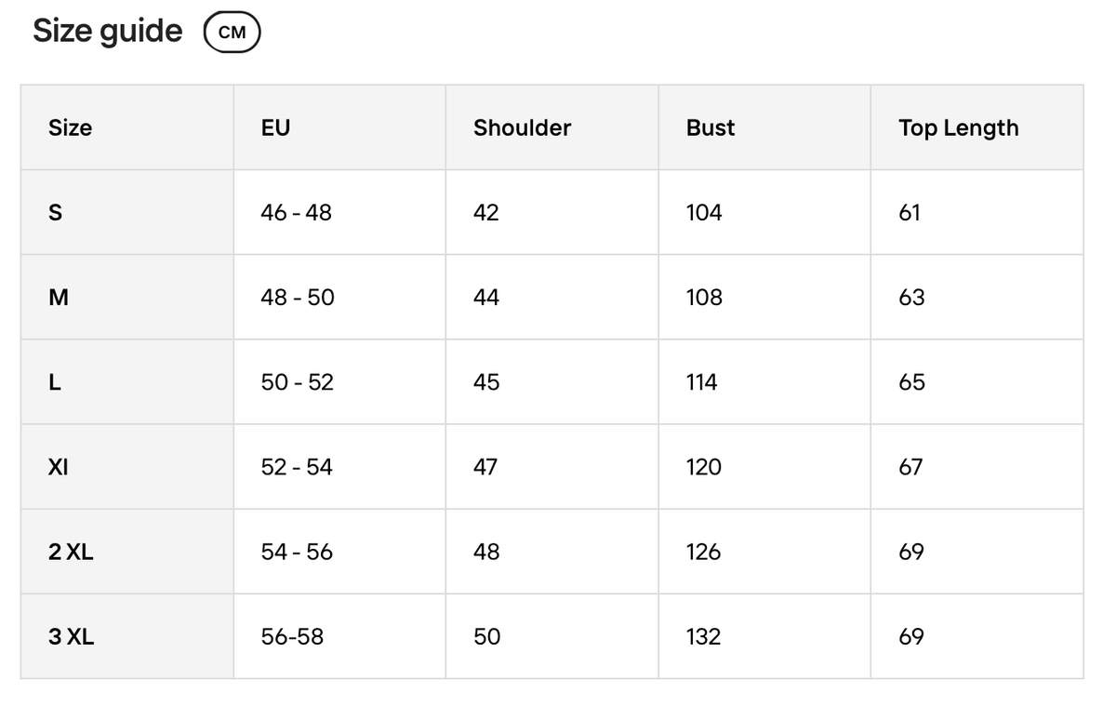1116x706 pixels.
Task: Toggle the CM unit button
Action: [x=232, y=33]
